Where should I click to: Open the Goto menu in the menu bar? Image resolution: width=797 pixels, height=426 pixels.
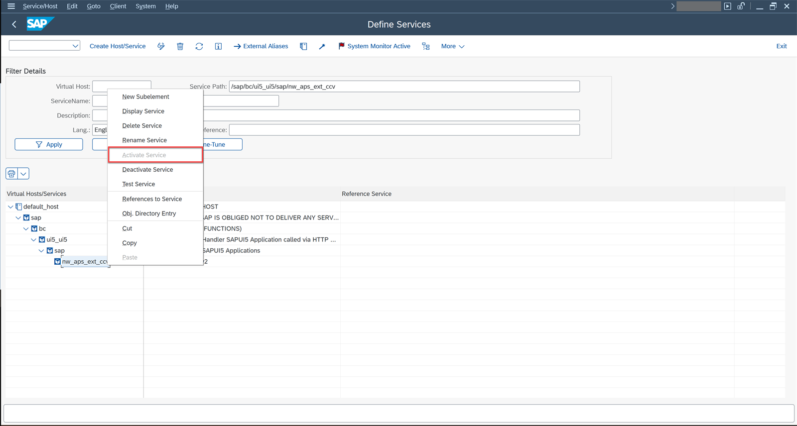(x=94, y=6)
